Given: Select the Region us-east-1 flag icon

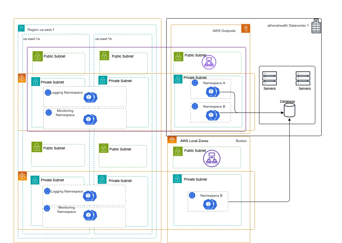Looking at the screenshot, I should pos(21,28).
